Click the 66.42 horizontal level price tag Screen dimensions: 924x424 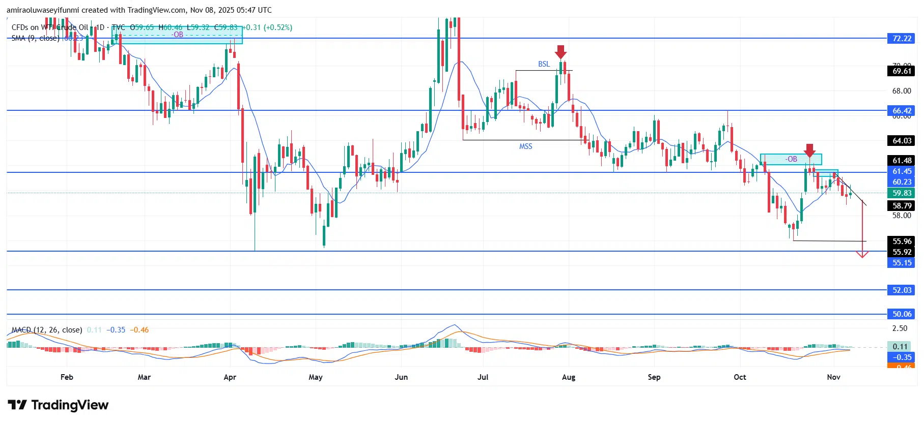(902, 111)
